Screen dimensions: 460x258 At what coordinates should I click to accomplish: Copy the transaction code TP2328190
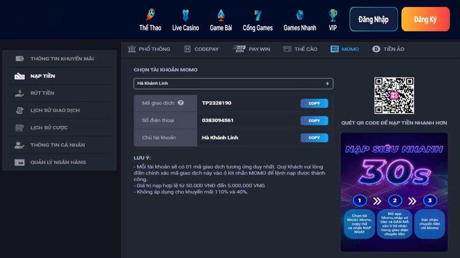point(314,103)
